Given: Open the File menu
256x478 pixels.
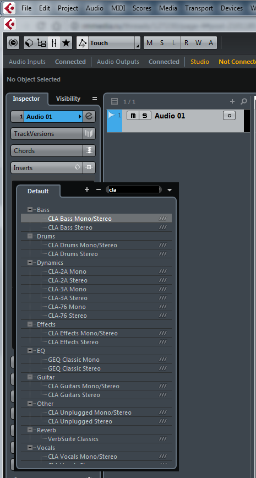Looking at the screenshot, I should coord(26,8).
